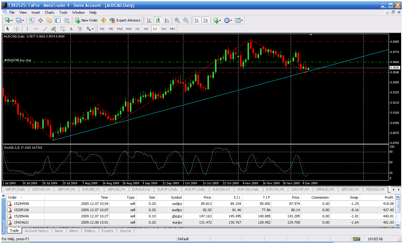Switch chart to bar chart mode
The width and height of the screenshot is (403, 243).
pyautogui.click(x=149, y=20)
